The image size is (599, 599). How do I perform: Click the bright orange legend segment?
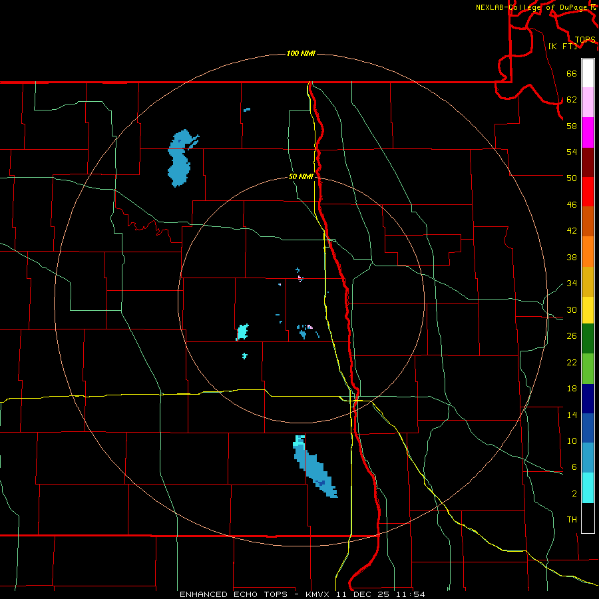(588, 251)
